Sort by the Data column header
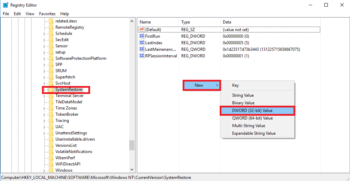The width and height of the screenshot is (350, 181). point(270,22)
